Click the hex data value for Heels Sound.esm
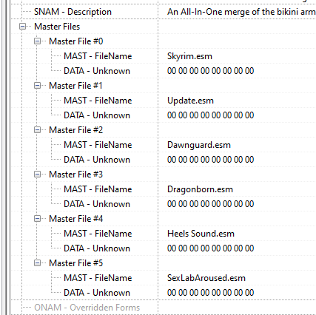Image resolution: width=316 pixels, height=315 pixels. coord(211,248)
